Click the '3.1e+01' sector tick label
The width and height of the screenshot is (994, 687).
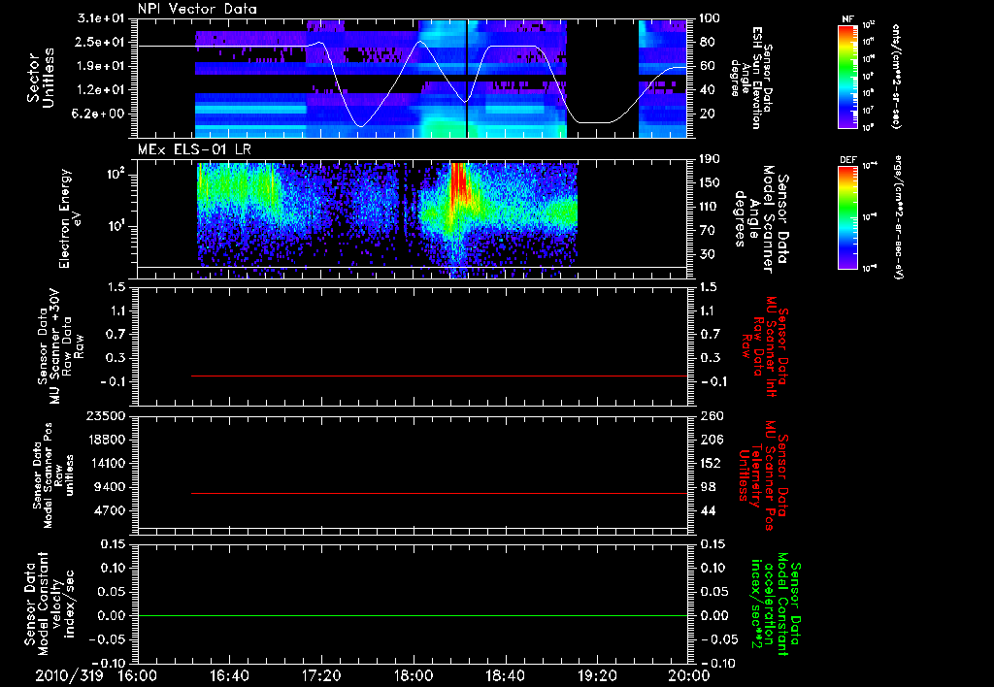coord(101,18)
